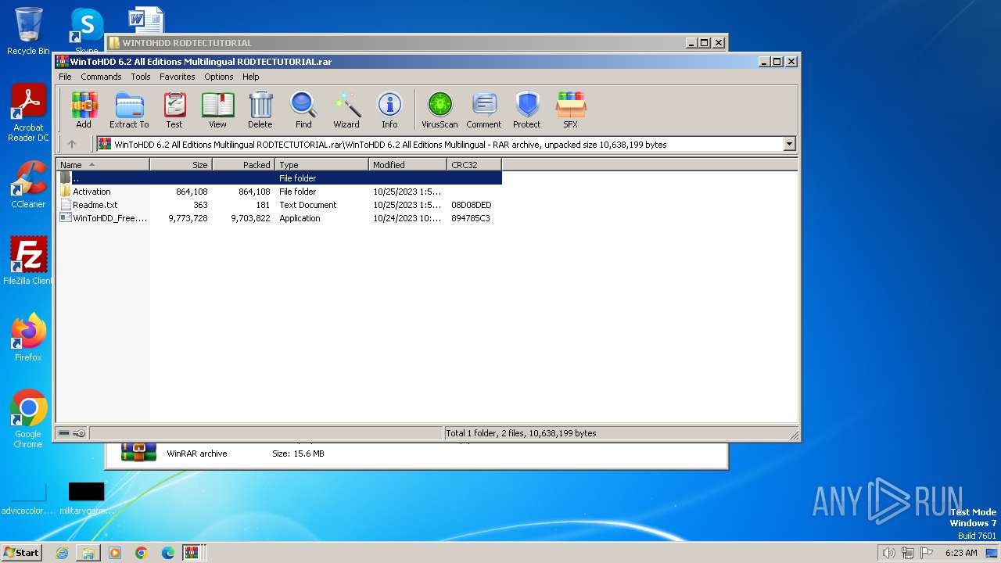Sort by Packed column header
The image size is (1001, 563).
243,165
